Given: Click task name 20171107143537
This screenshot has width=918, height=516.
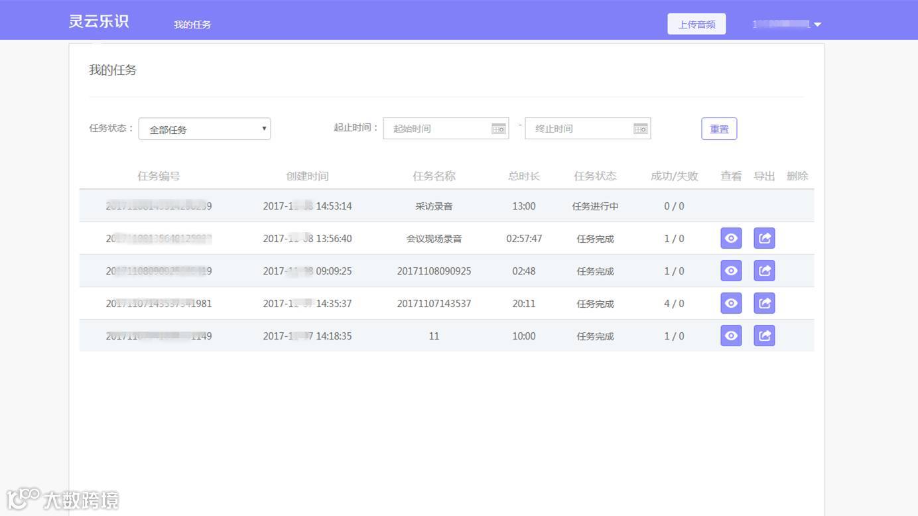Looking at the screenshot, I should click(x=434, y=304).
